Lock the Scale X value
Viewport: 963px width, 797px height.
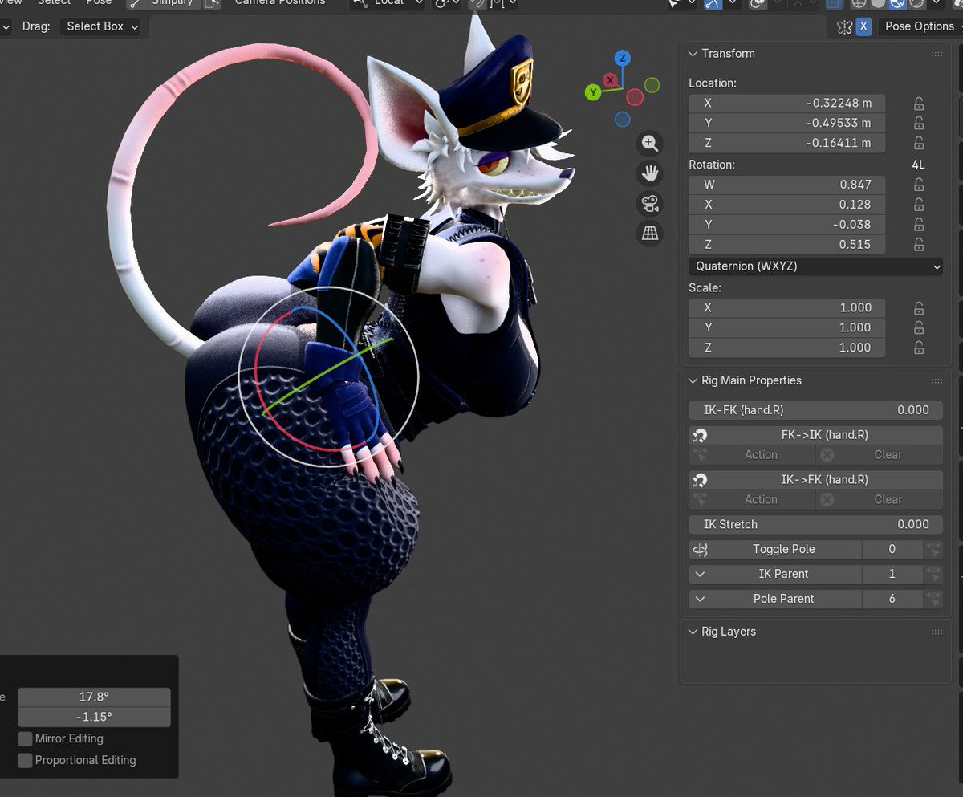tap(919, 308)
